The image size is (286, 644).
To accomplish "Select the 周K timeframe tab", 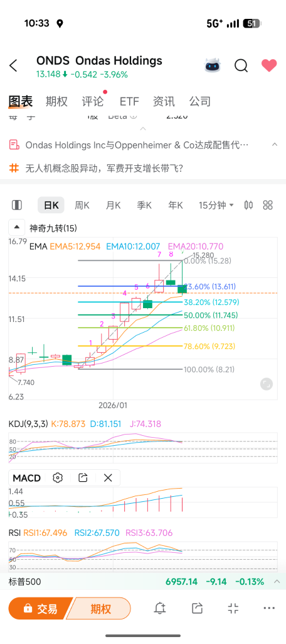I will coord(82,206).
